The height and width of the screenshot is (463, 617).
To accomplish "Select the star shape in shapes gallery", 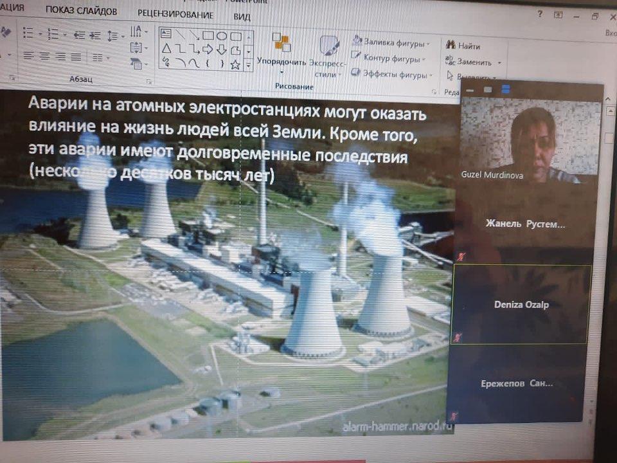I will (x=235, y=64).
